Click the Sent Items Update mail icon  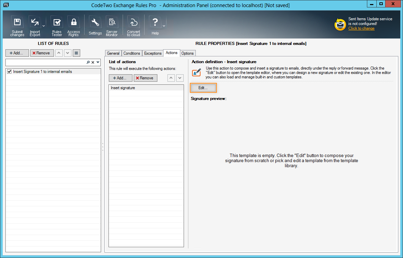340,24
